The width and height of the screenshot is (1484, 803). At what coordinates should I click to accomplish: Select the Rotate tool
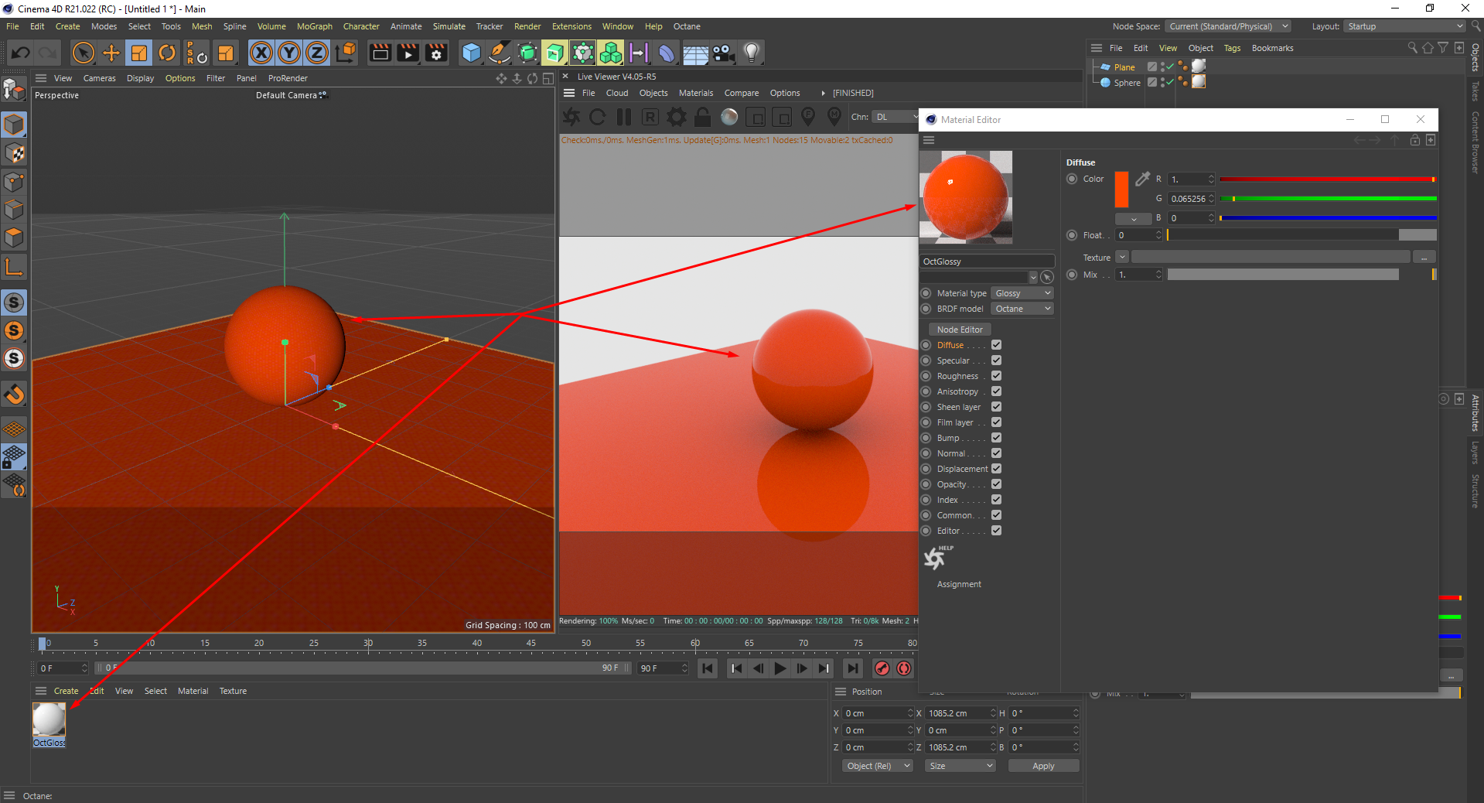point(167,53)
